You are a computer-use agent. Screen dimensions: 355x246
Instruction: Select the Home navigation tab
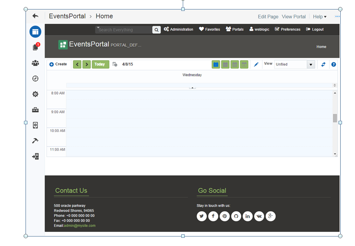tap(321, 47)
